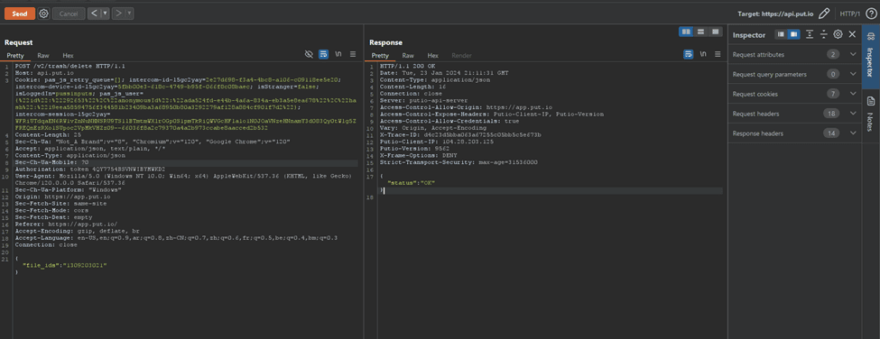Screen dimensions: 880x339
Task: Switch the Request view to the Raw tab
Action: click(x=43, y=56)
